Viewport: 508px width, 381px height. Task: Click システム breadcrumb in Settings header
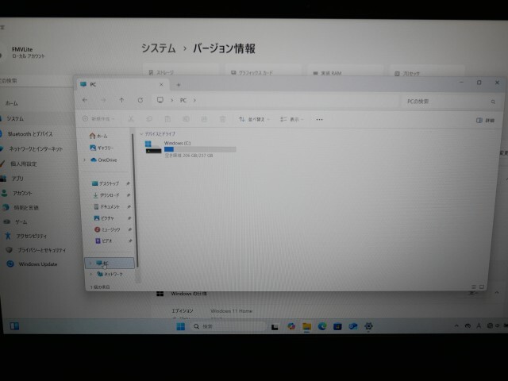point(159,48)
